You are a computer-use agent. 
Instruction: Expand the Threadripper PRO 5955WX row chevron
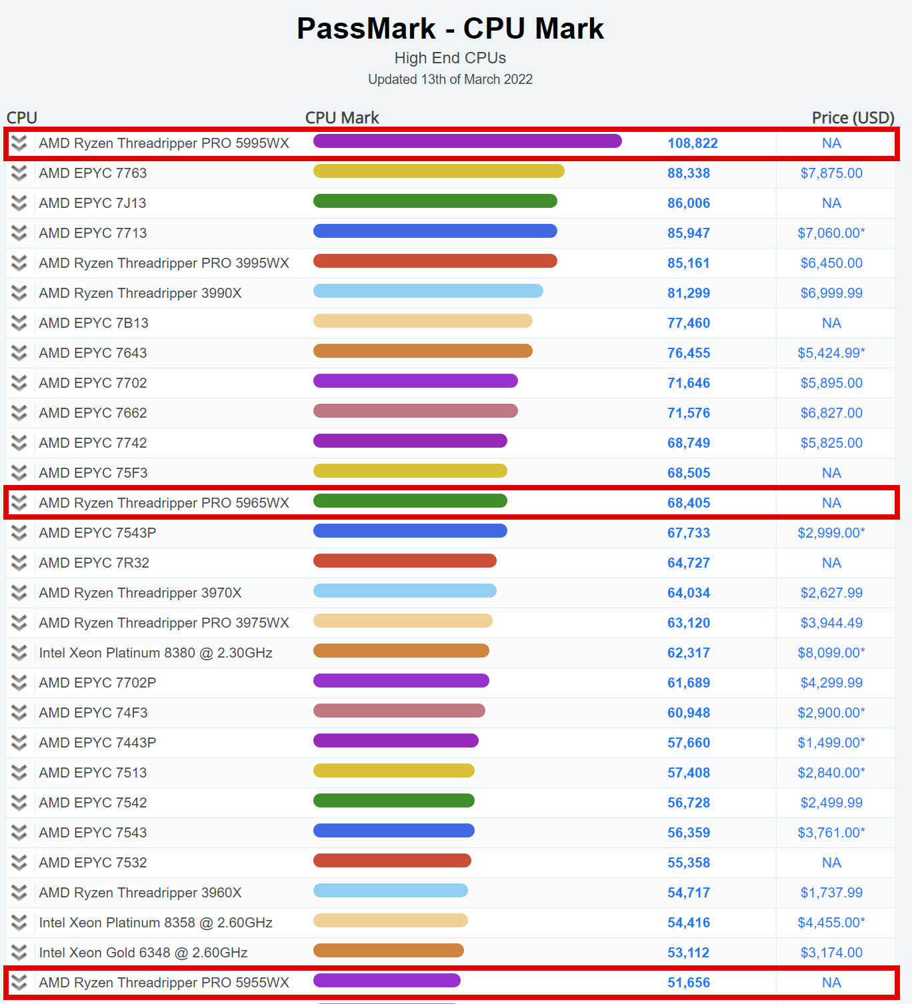(x=19, y=983)
